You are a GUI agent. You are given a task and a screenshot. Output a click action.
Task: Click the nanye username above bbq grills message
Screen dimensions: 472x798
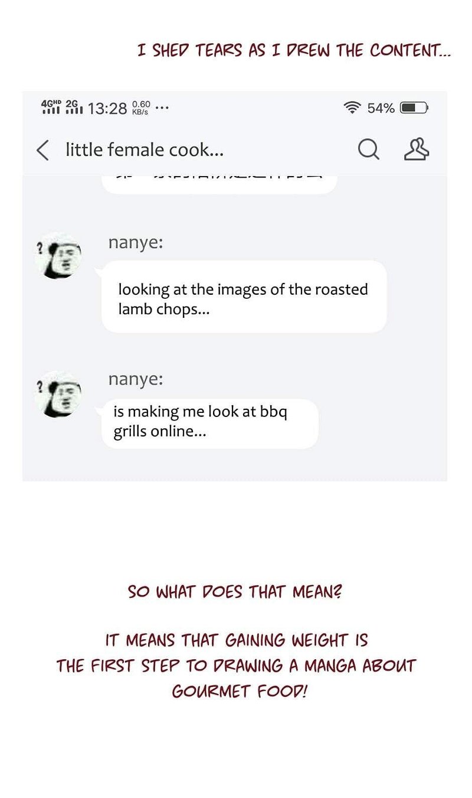click(136, 380)
